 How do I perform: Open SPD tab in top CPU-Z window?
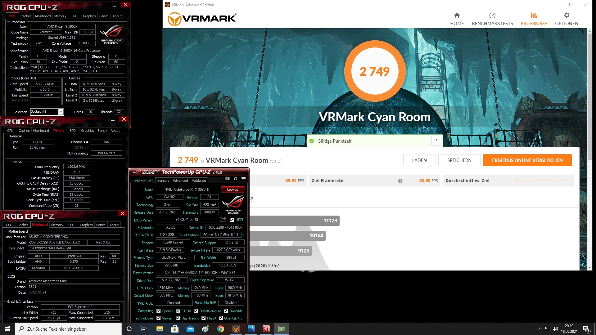74,16
